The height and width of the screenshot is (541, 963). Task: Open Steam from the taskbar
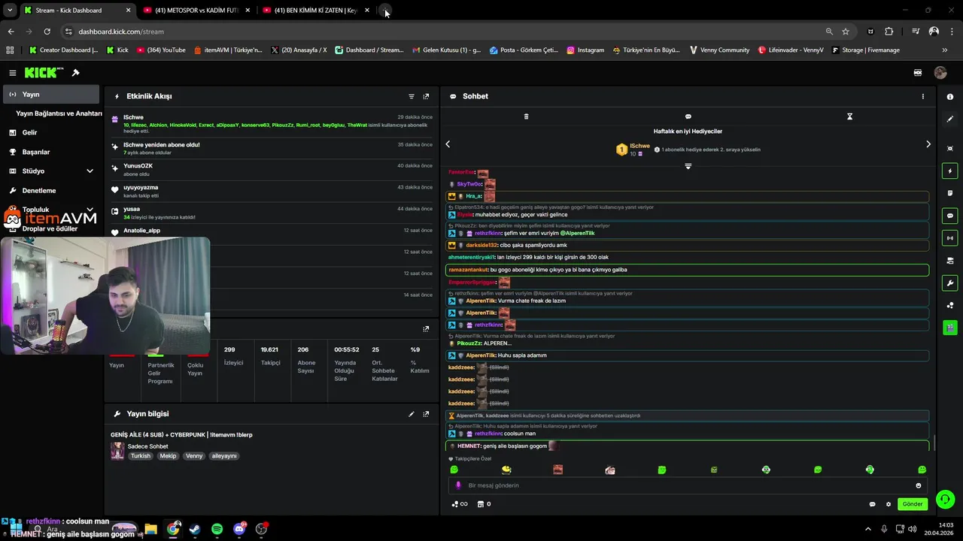coord(195,529)
